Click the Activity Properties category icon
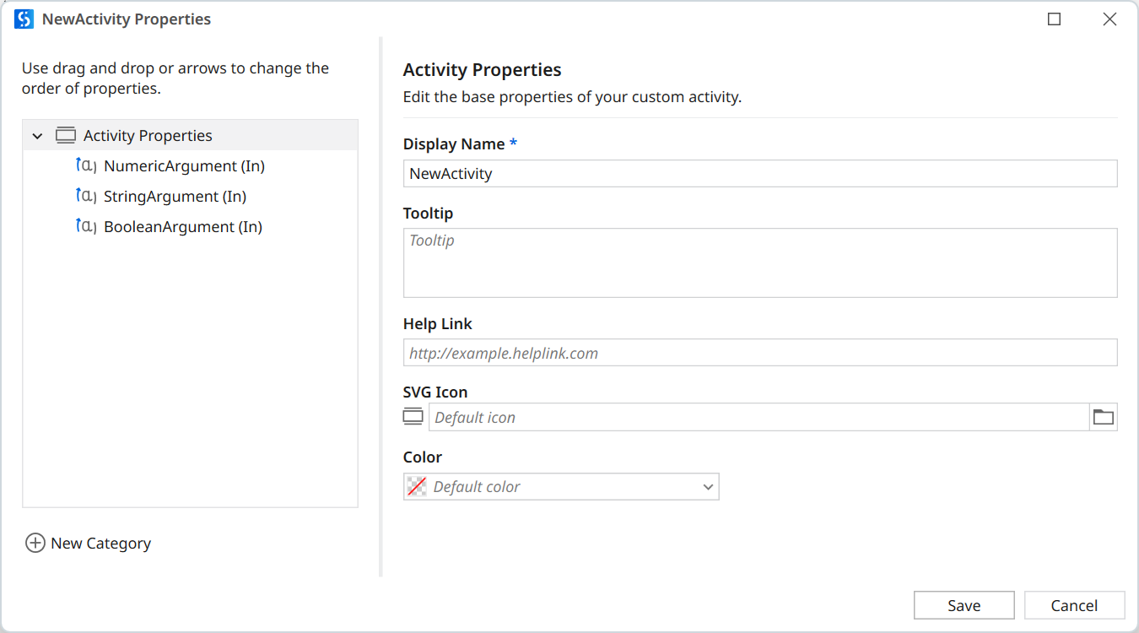Viewport: 1139px width, 633px height. pyautogui.click(x=66, y=136)
